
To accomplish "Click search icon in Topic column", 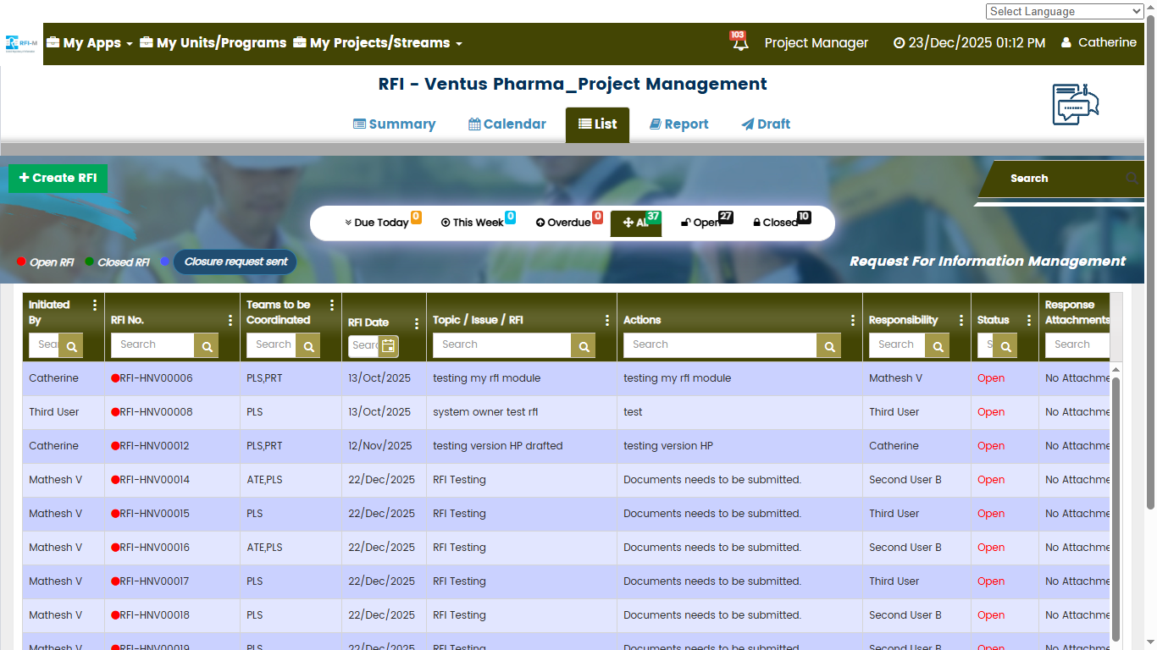I will click(x=583, y=345).
